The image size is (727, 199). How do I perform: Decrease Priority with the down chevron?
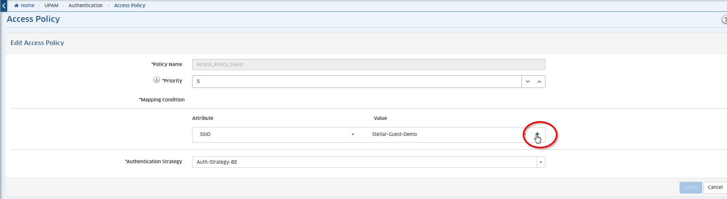click(x=528, y=82)
